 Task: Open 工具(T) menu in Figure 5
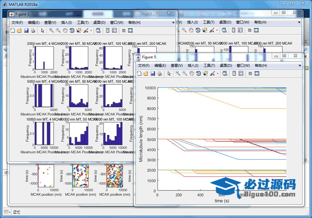tap(209, 65)
